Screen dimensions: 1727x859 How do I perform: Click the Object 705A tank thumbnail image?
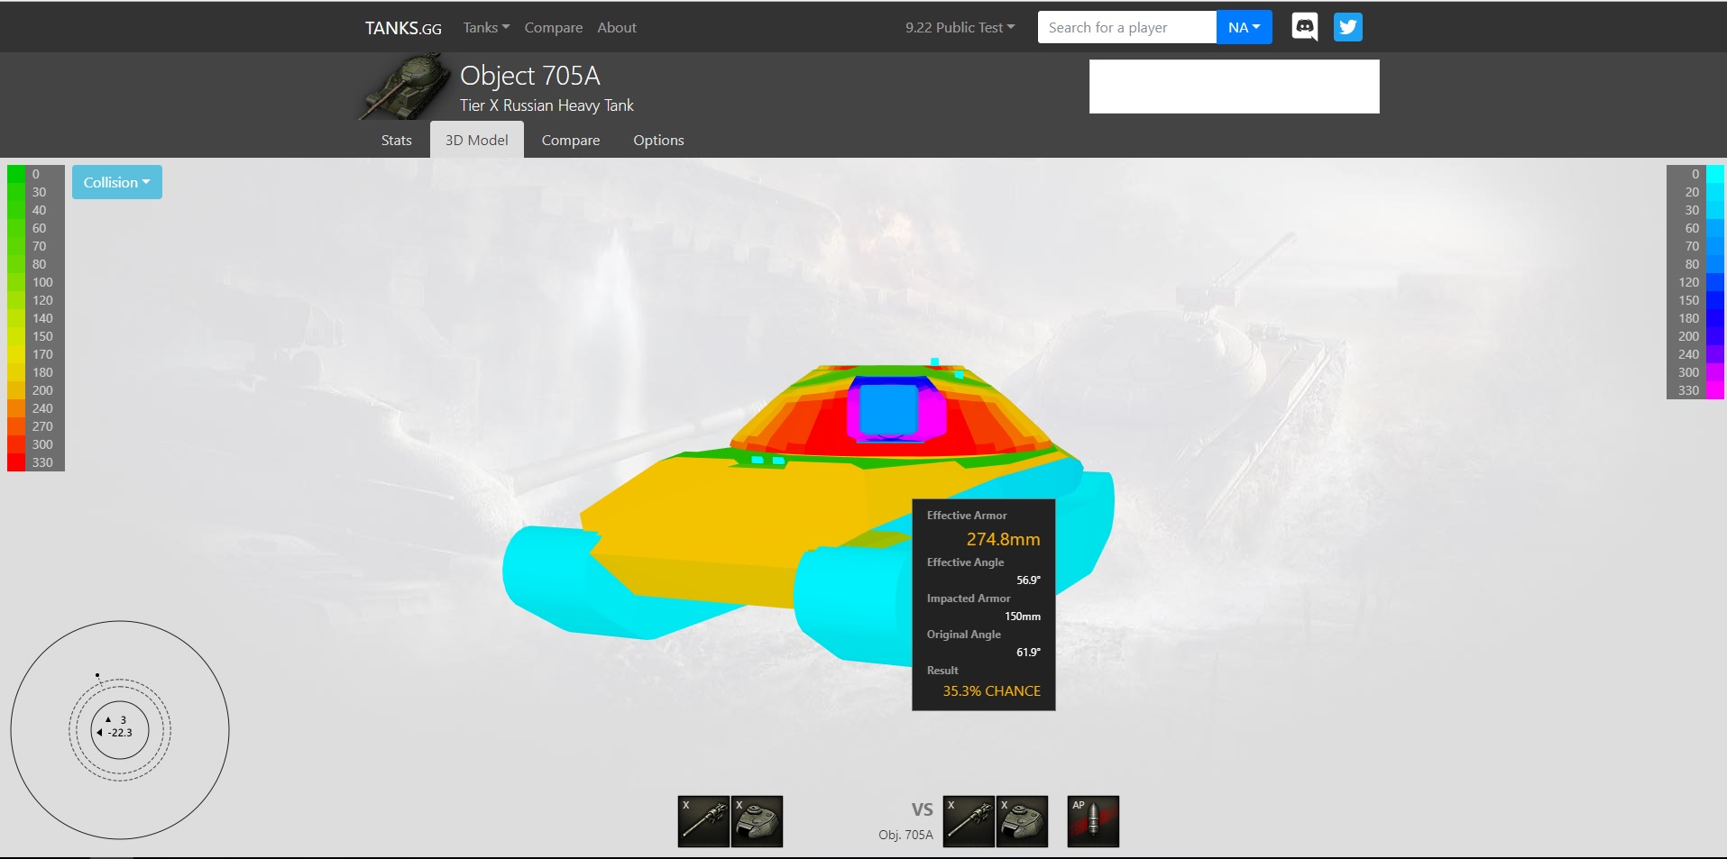coord(407,87)
